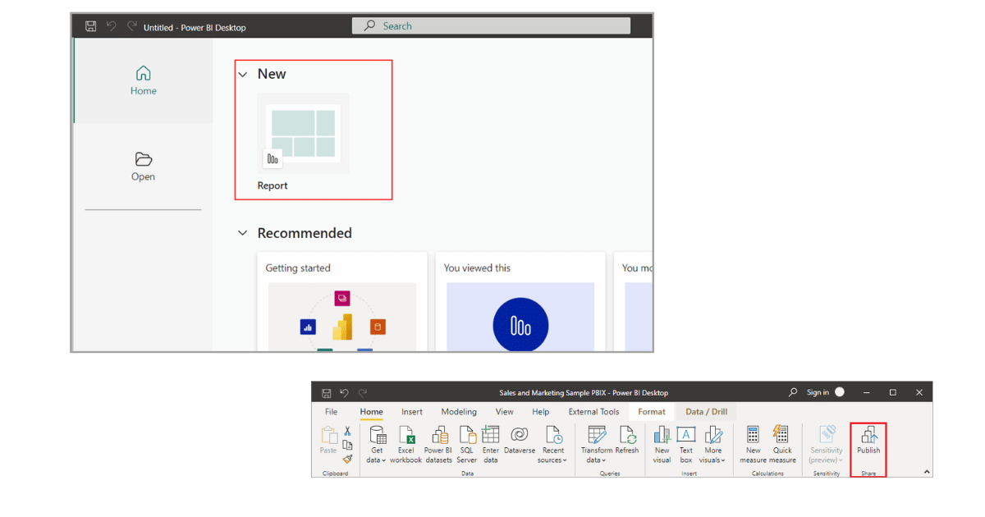The height and width of the screenshot is (517, 985).
Task: Select the Home ribbon tab
Action: point(371,412)
